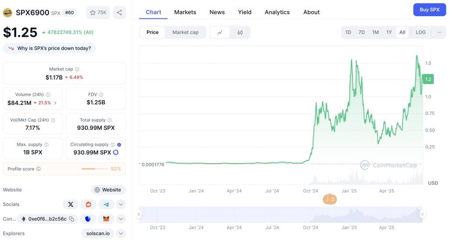
Task: Click the Buy SPX button
Action: (430, 10)
